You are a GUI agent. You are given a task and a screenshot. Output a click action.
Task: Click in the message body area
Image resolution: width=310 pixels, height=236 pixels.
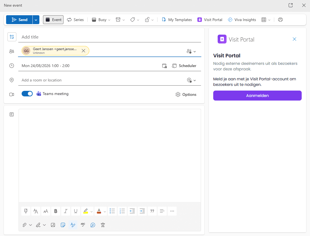coord(110,155)
